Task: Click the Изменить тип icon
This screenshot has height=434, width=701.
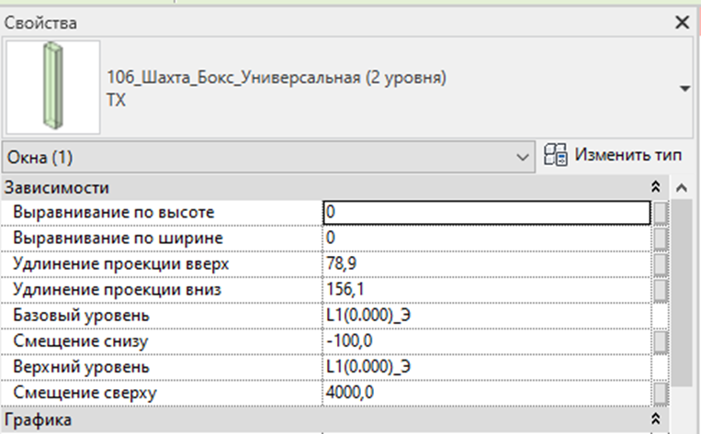Action: click(x=555, y=155)
